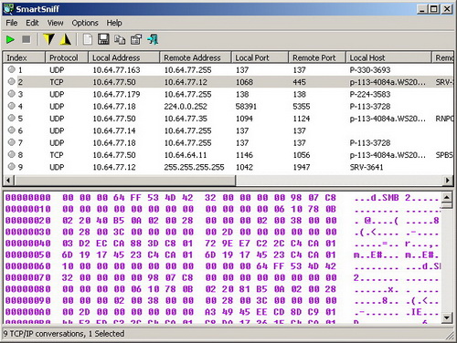Save packet data with the floppy disk icon
457x343 pixels.
(103, 39)
